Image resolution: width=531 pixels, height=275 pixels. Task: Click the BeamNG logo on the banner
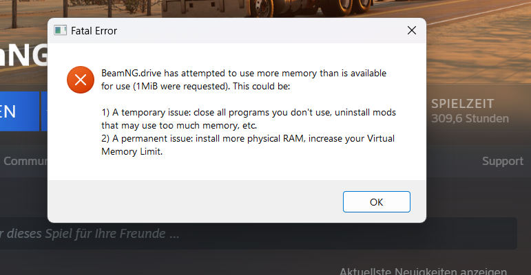point(23,56)
